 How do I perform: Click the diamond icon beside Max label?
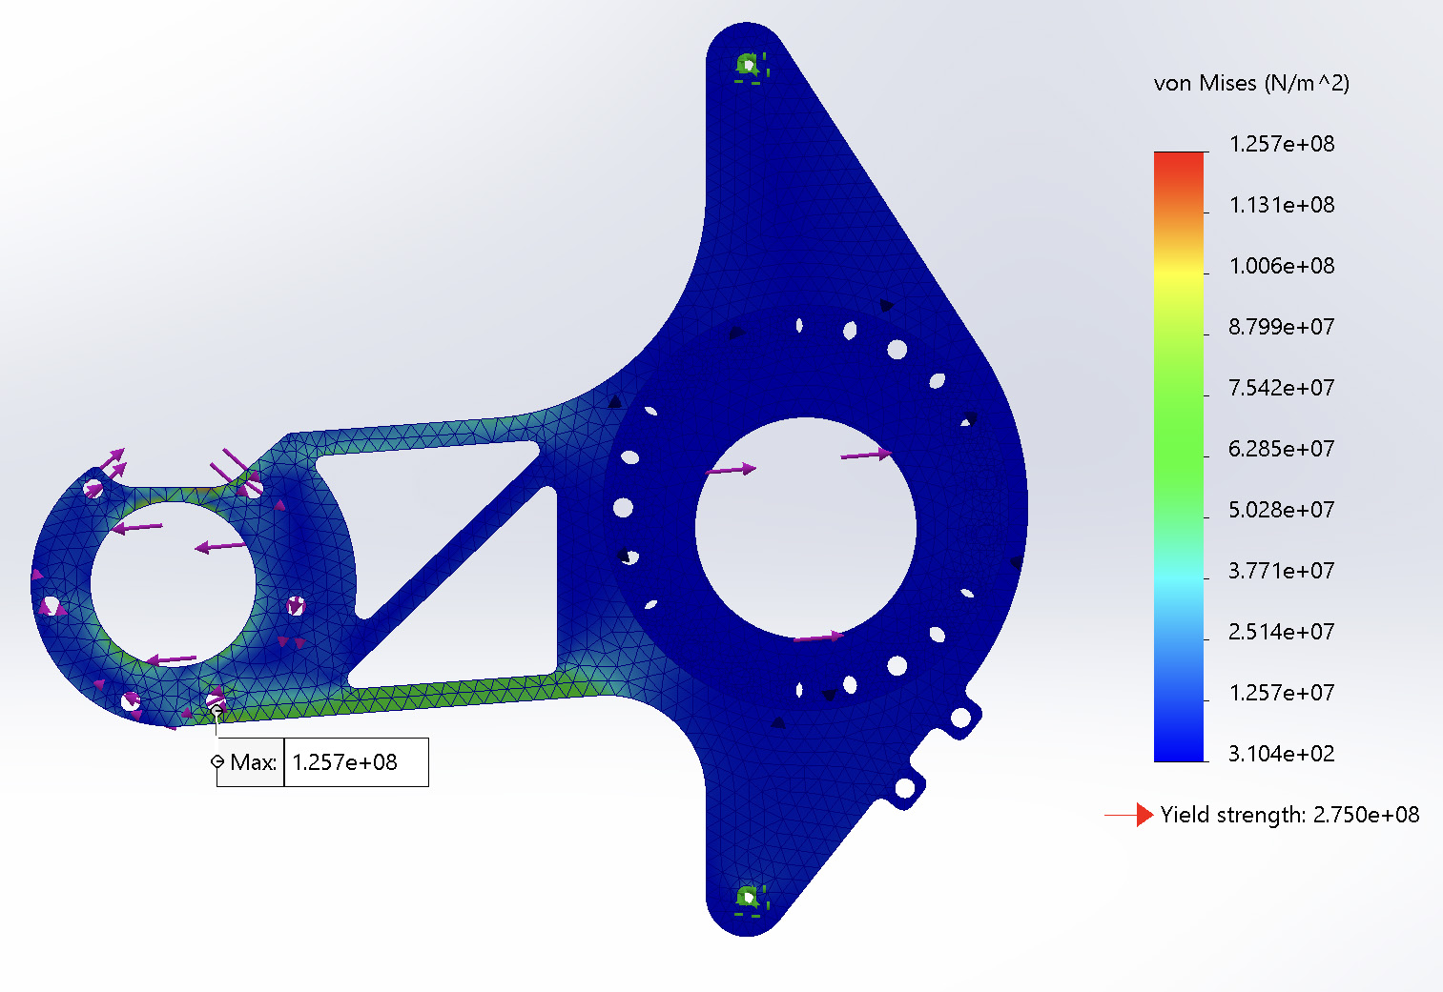(218, 762)
